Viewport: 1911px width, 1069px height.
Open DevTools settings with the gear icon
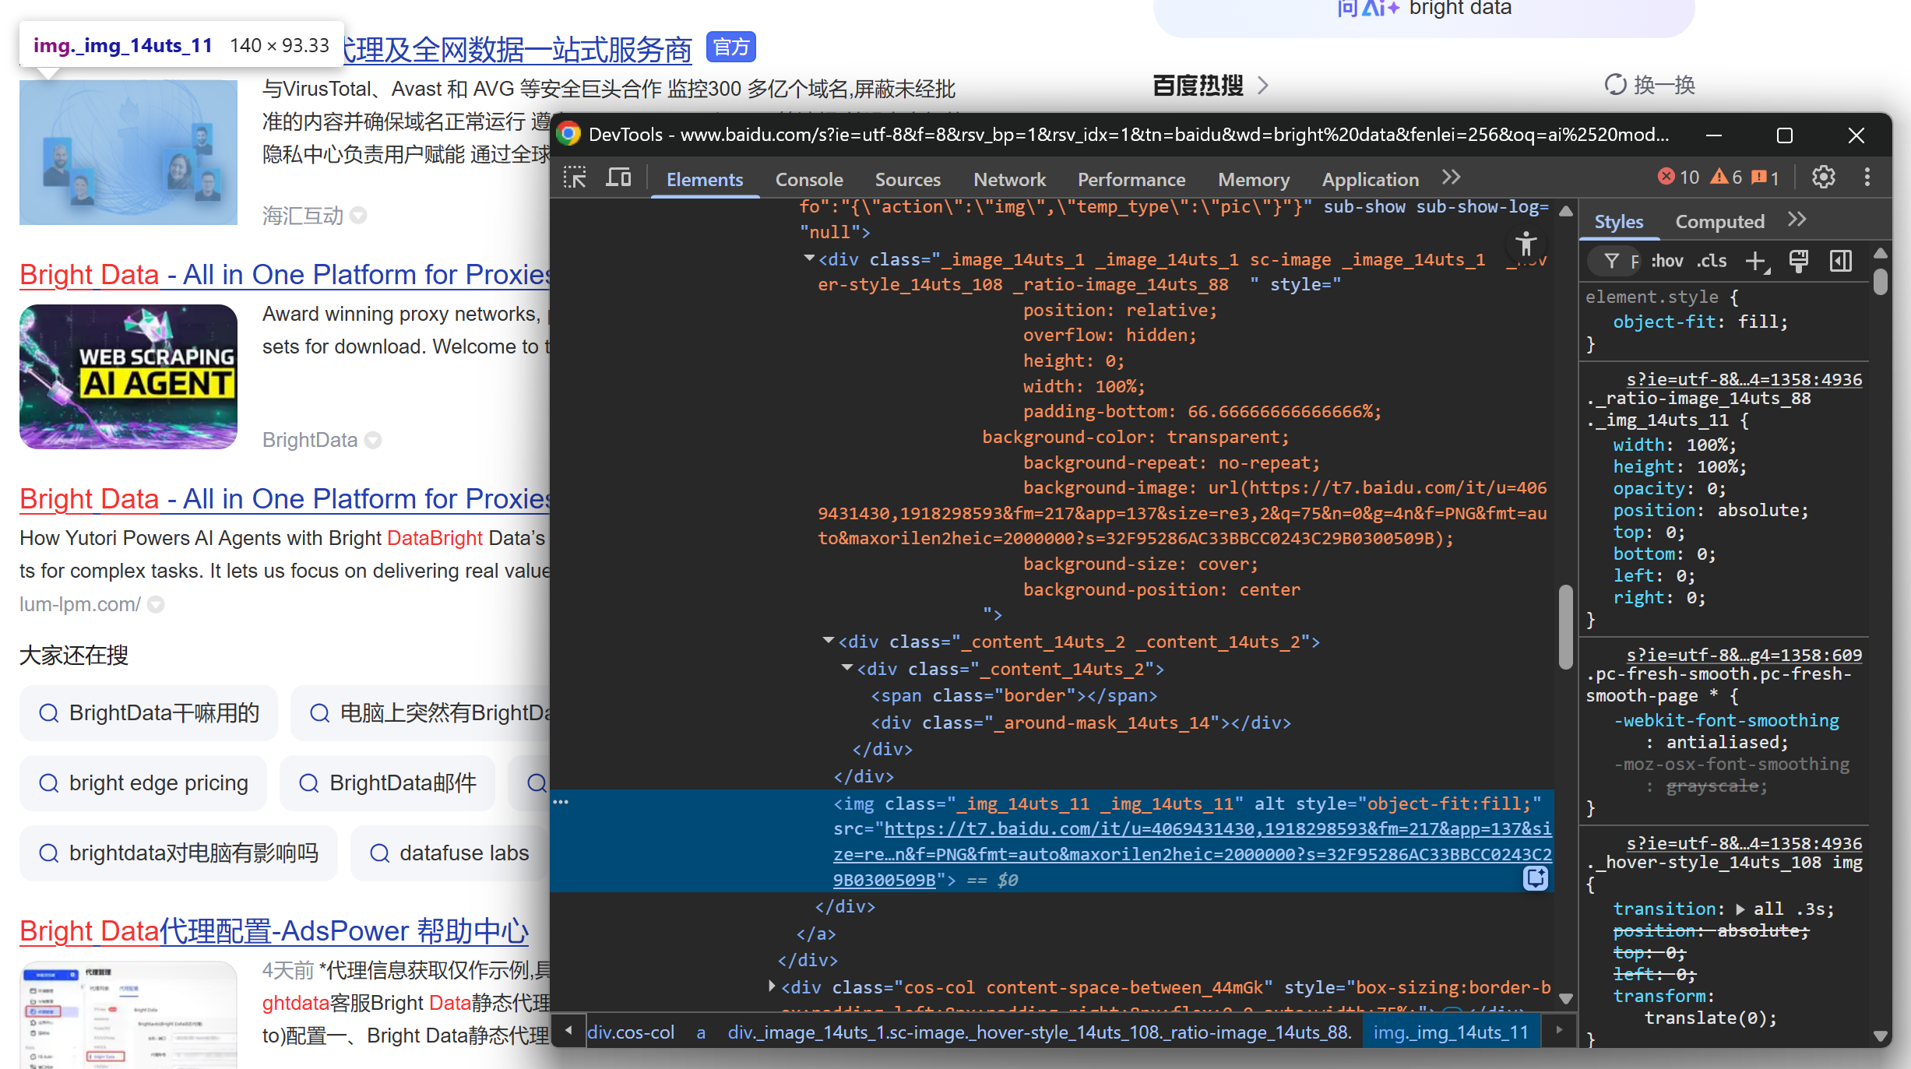point(1823,177)
